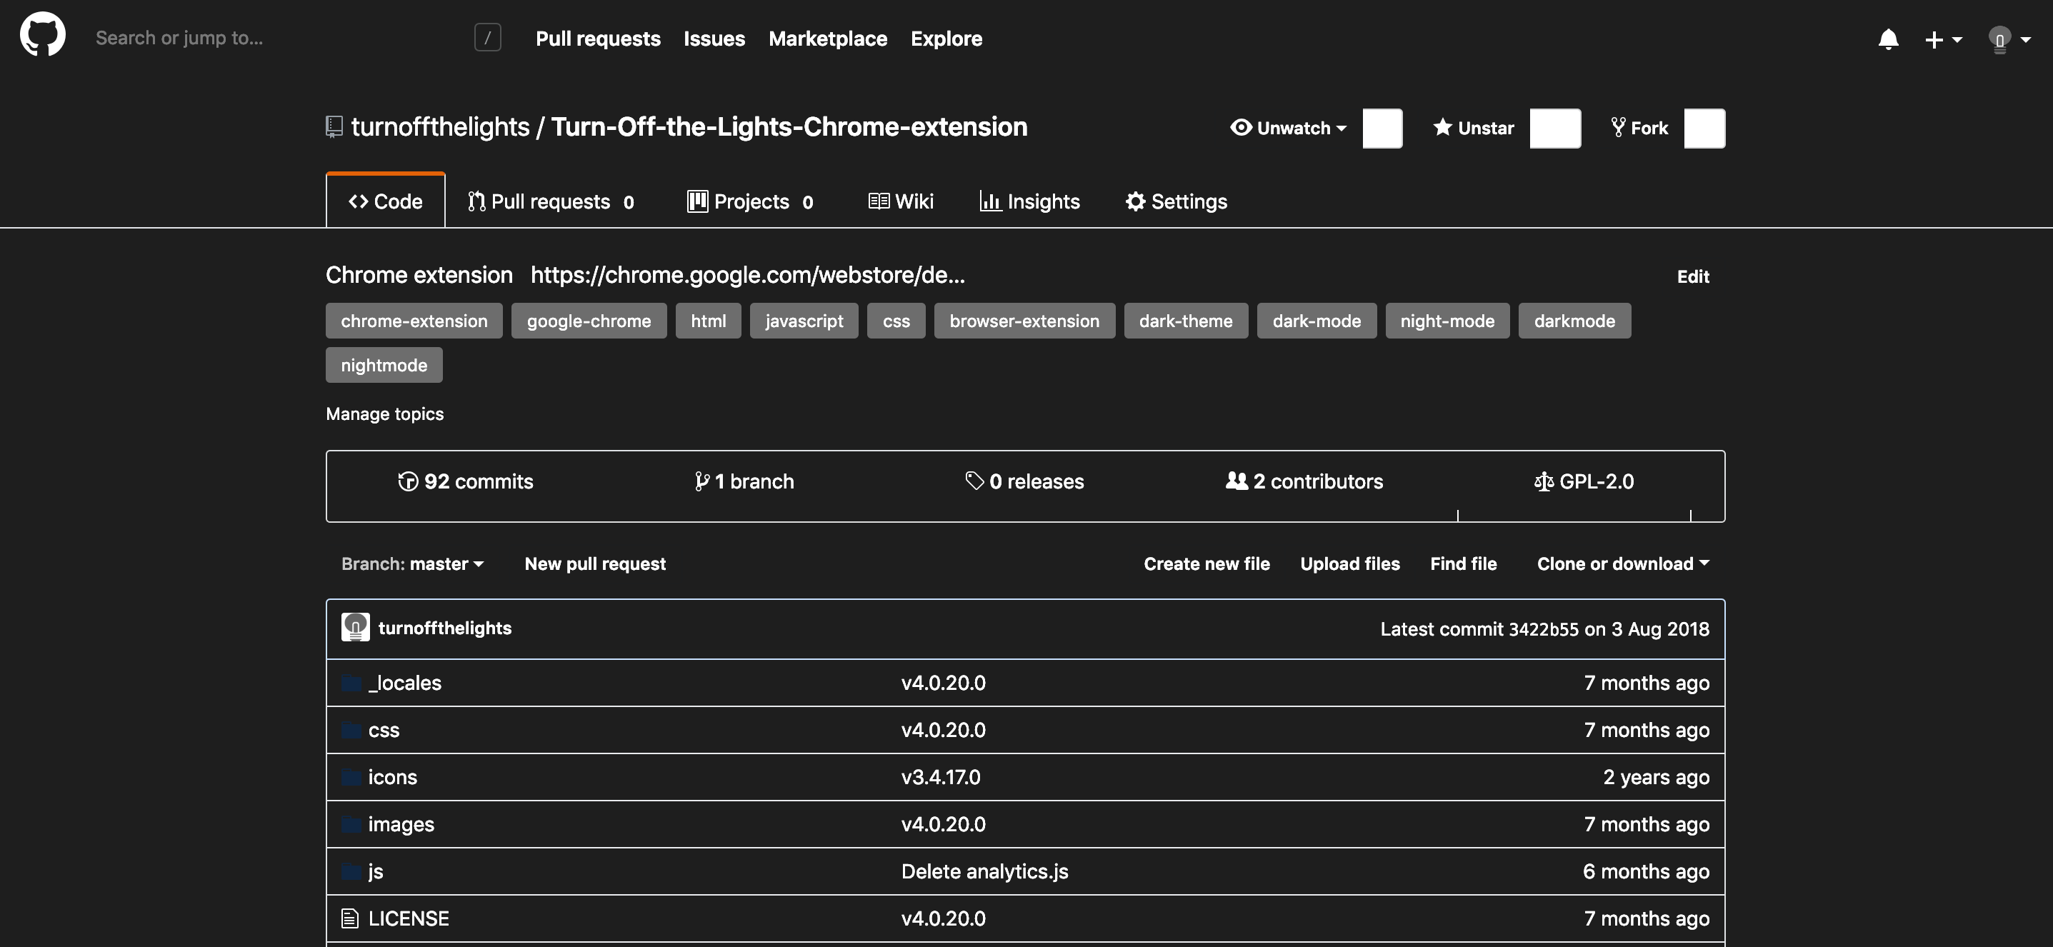Click the html topic tag
The height and width of the screenshot is (947, 2053).
[709, 321]
